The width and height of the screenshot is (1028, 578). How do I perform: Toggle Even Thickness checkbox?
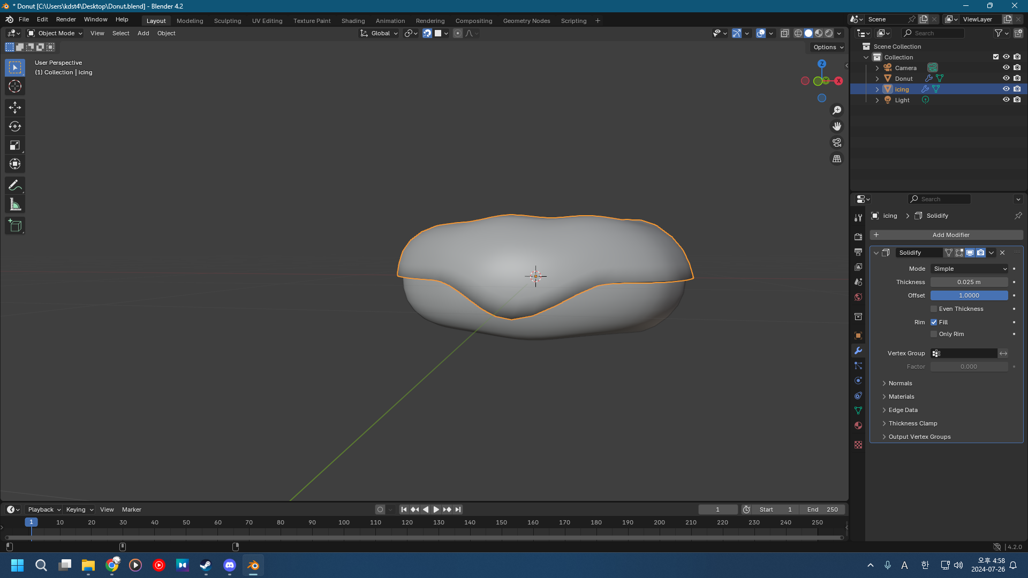[934, 309]
